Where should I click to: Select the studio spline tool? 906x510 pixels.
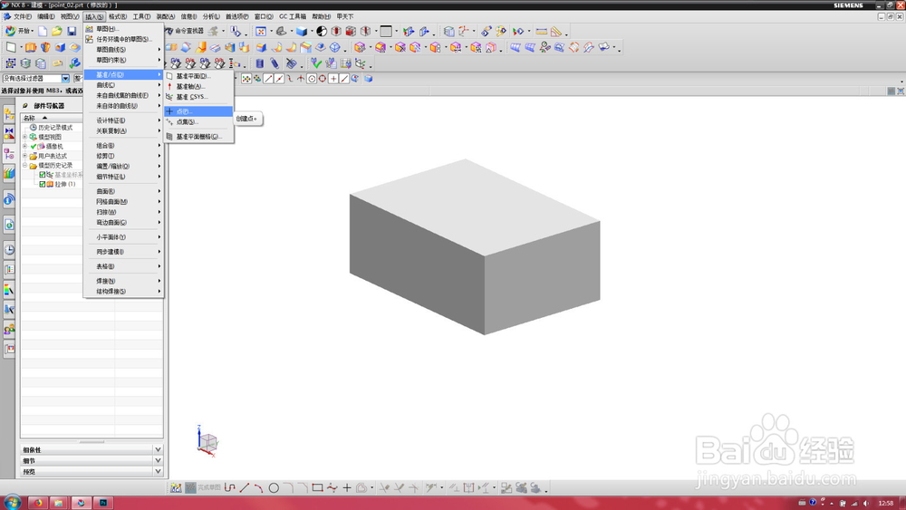click(333, 488)
